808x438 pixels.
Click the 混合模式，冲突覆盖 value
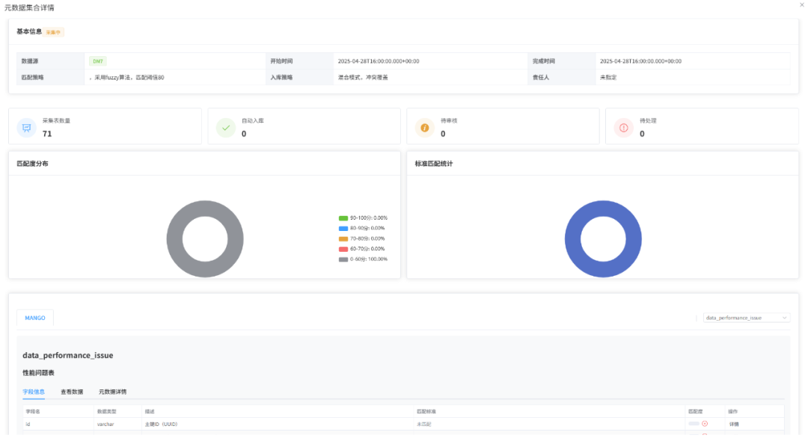click(x=363, y=77)
